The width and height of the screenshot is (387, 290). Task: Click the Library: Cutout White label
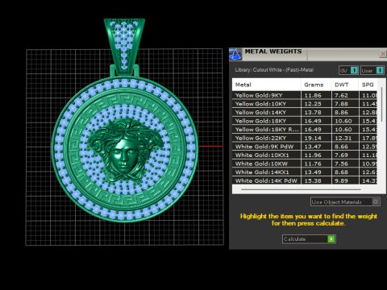(274, 70)
